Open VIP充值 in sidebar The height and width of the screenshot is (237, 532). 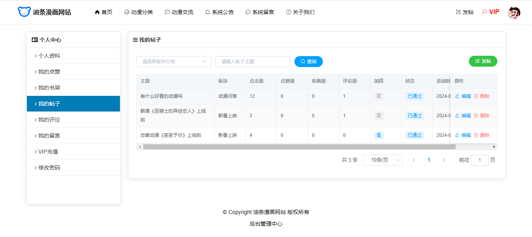(73, 152)
